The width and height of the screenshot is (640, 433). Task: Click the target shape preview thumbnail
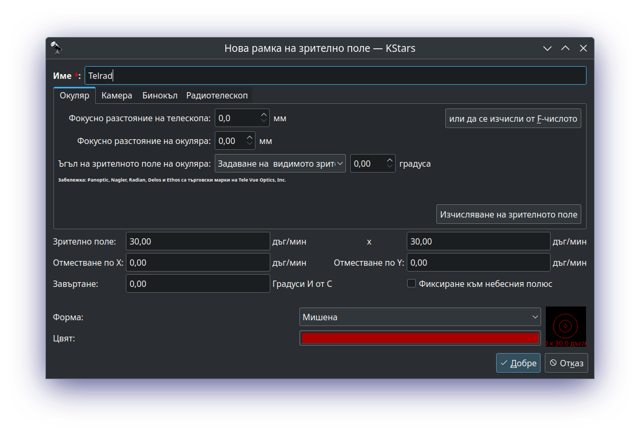565,326
